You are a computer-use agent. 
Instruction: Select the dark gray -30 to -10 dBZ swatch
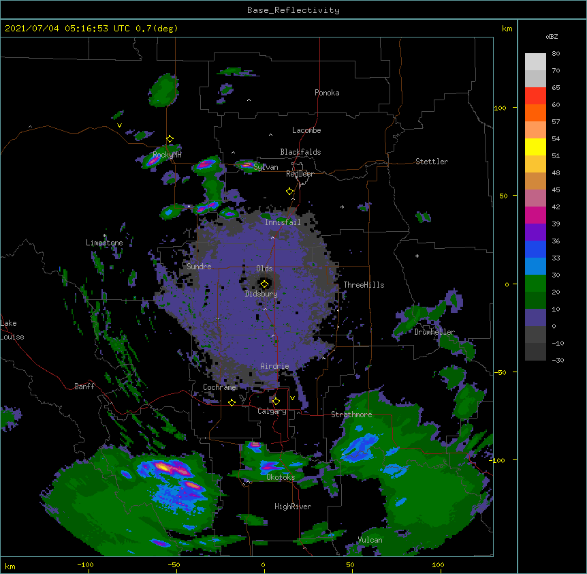[x=535, y=352]
